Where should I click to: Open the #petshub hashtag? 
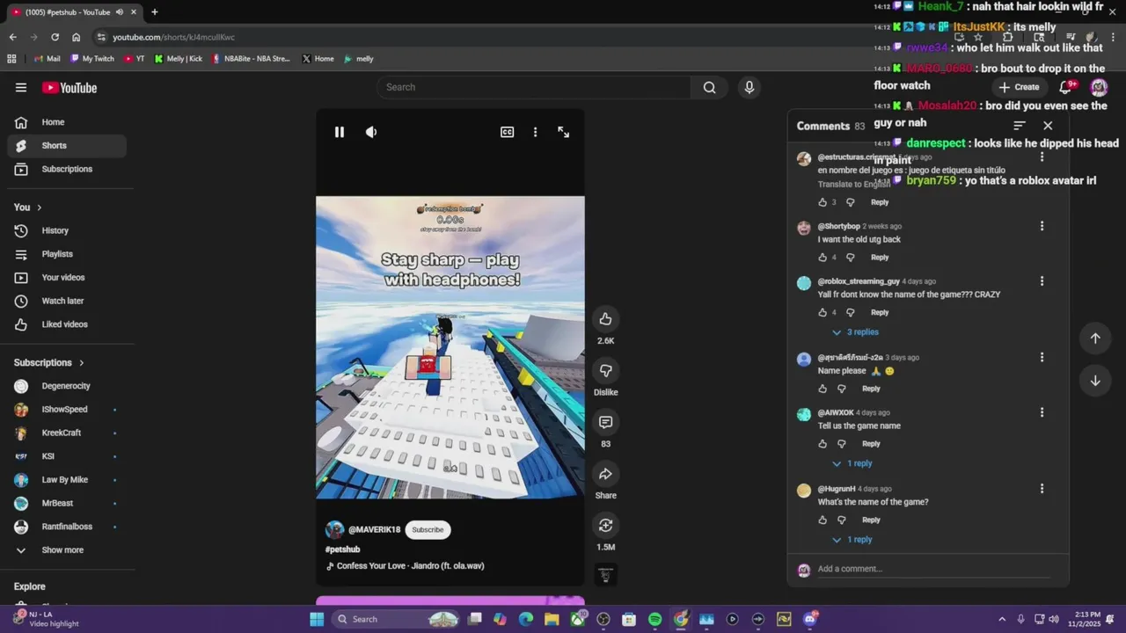tap(342, 549)
